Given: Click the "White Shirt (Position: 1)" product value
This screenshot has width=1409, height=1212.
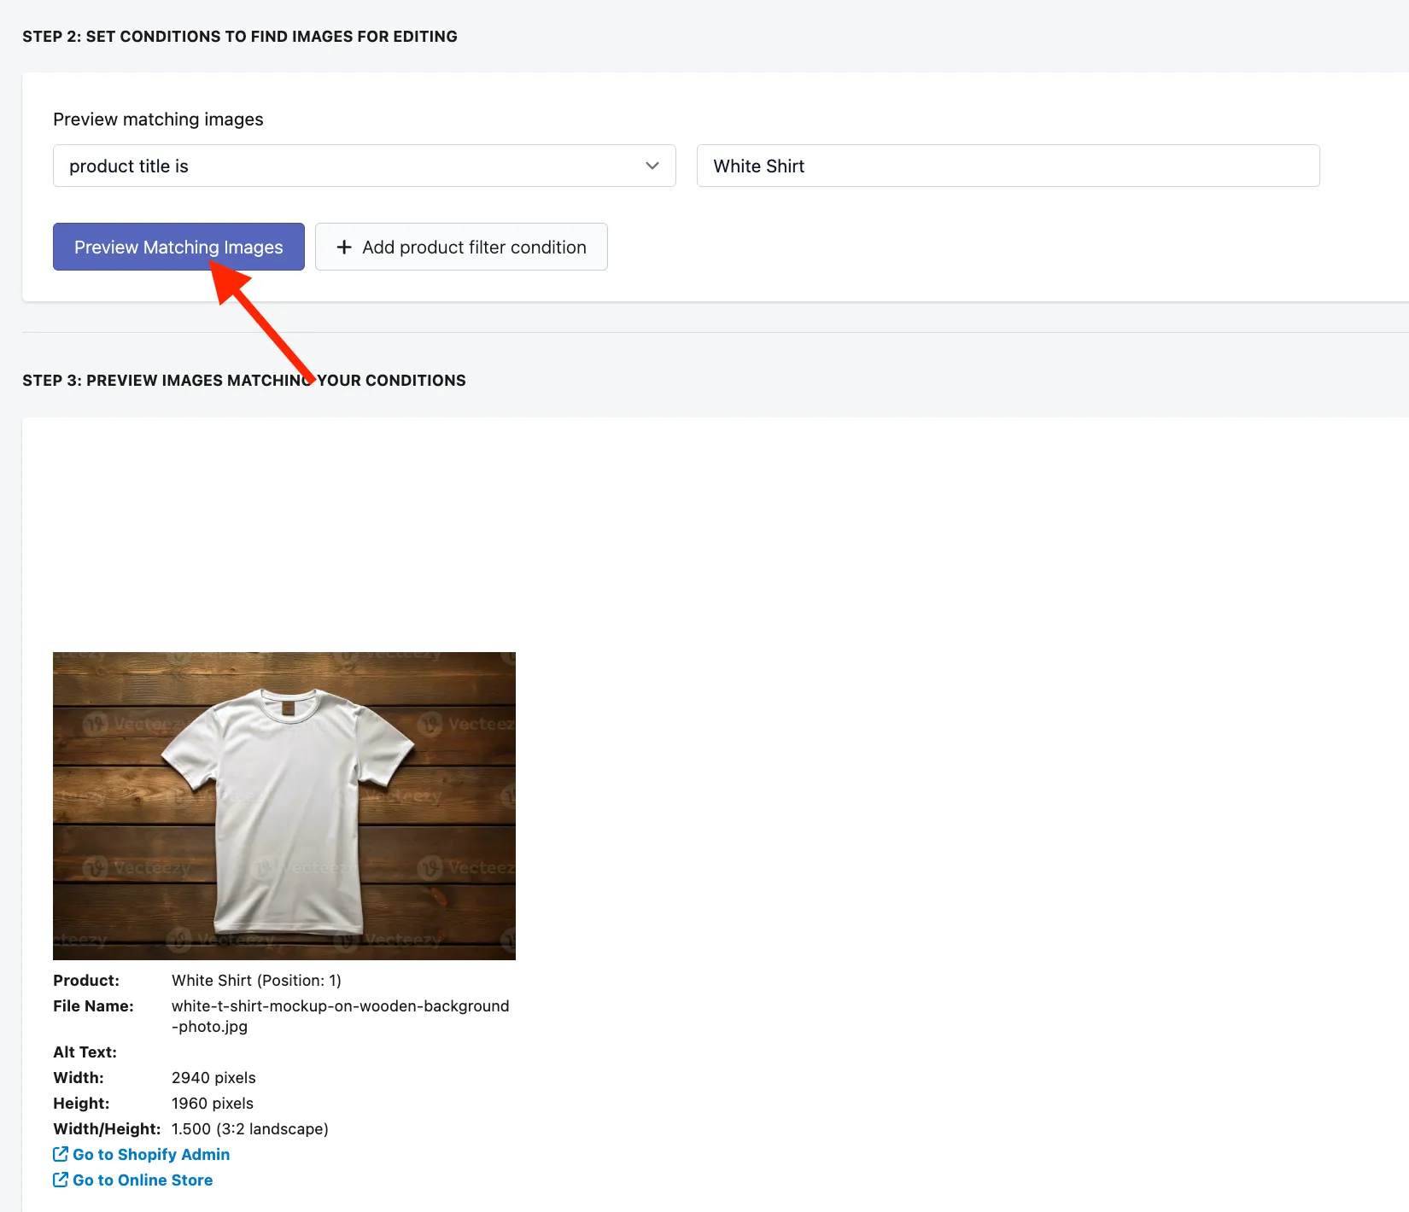Looking at the screenshot, I should pos(256,980).
